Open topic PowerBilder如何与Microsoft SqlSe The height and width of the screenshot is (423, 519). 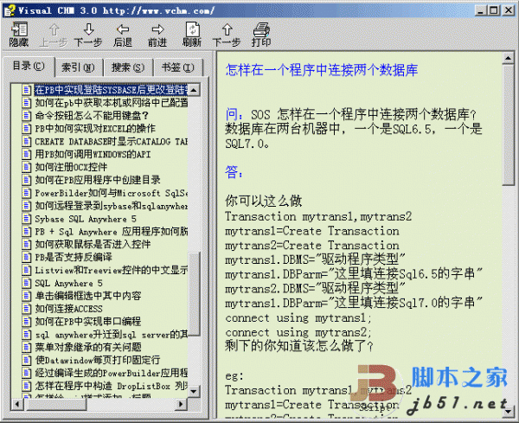[112, 193]
